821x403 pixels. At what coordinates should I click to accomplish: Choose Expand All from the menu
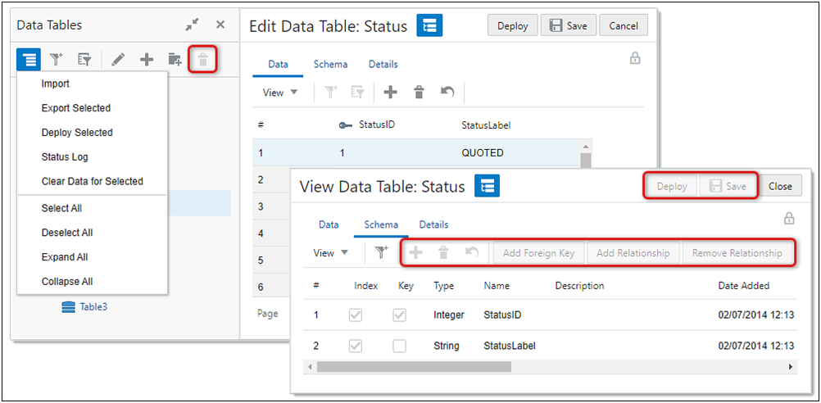point(65,257)
